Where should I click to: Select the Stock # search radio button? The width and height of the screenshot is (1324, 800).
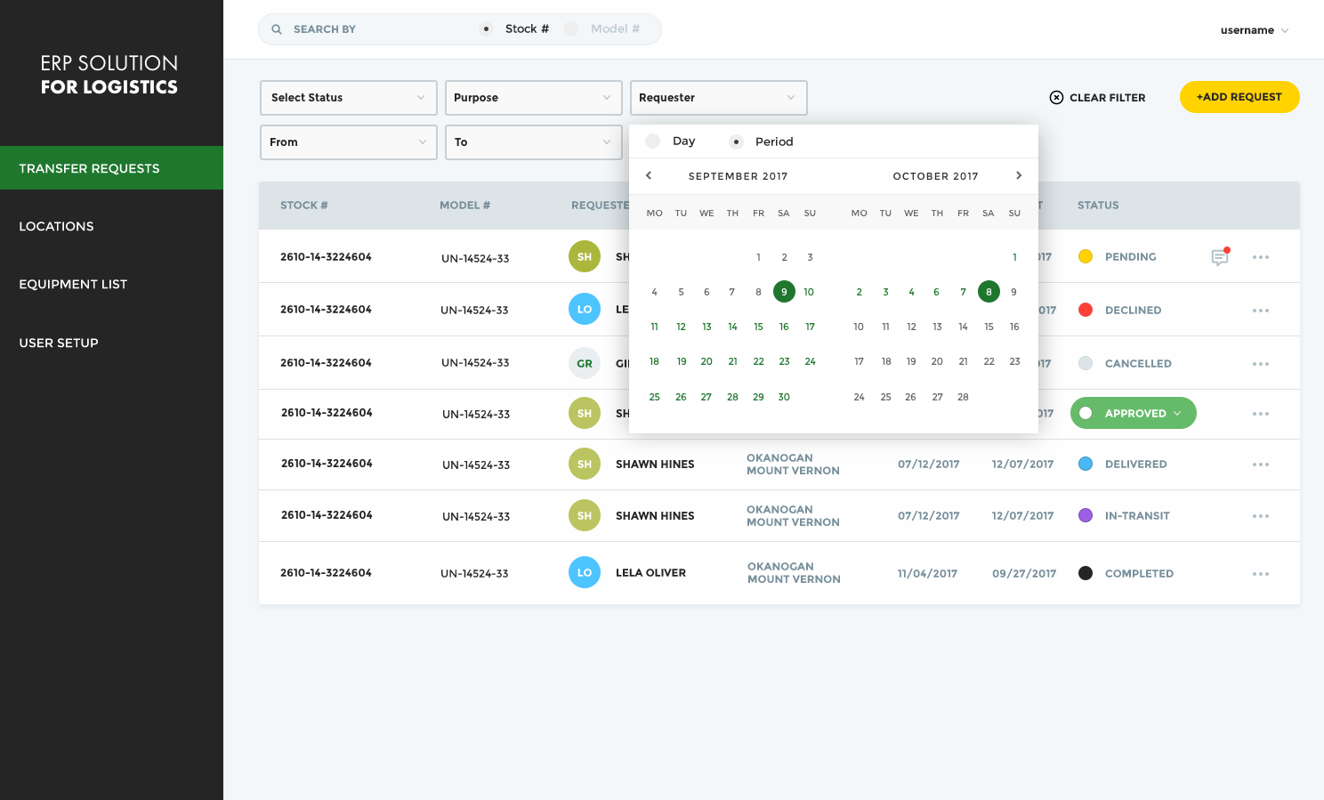click(x=486, y=29)
